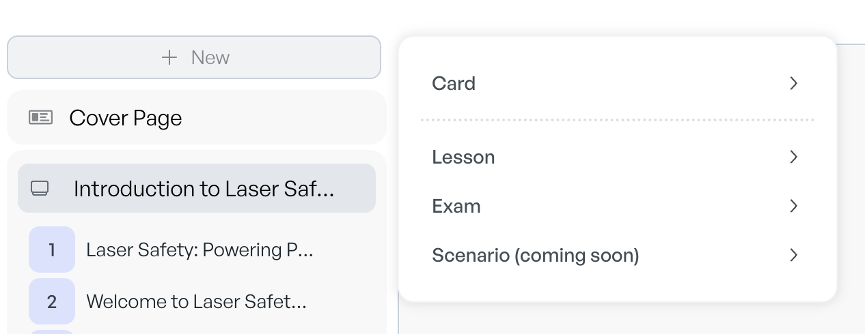Choose Card from the New menu
Screen dimensions: 865x334
pos(617,83)
